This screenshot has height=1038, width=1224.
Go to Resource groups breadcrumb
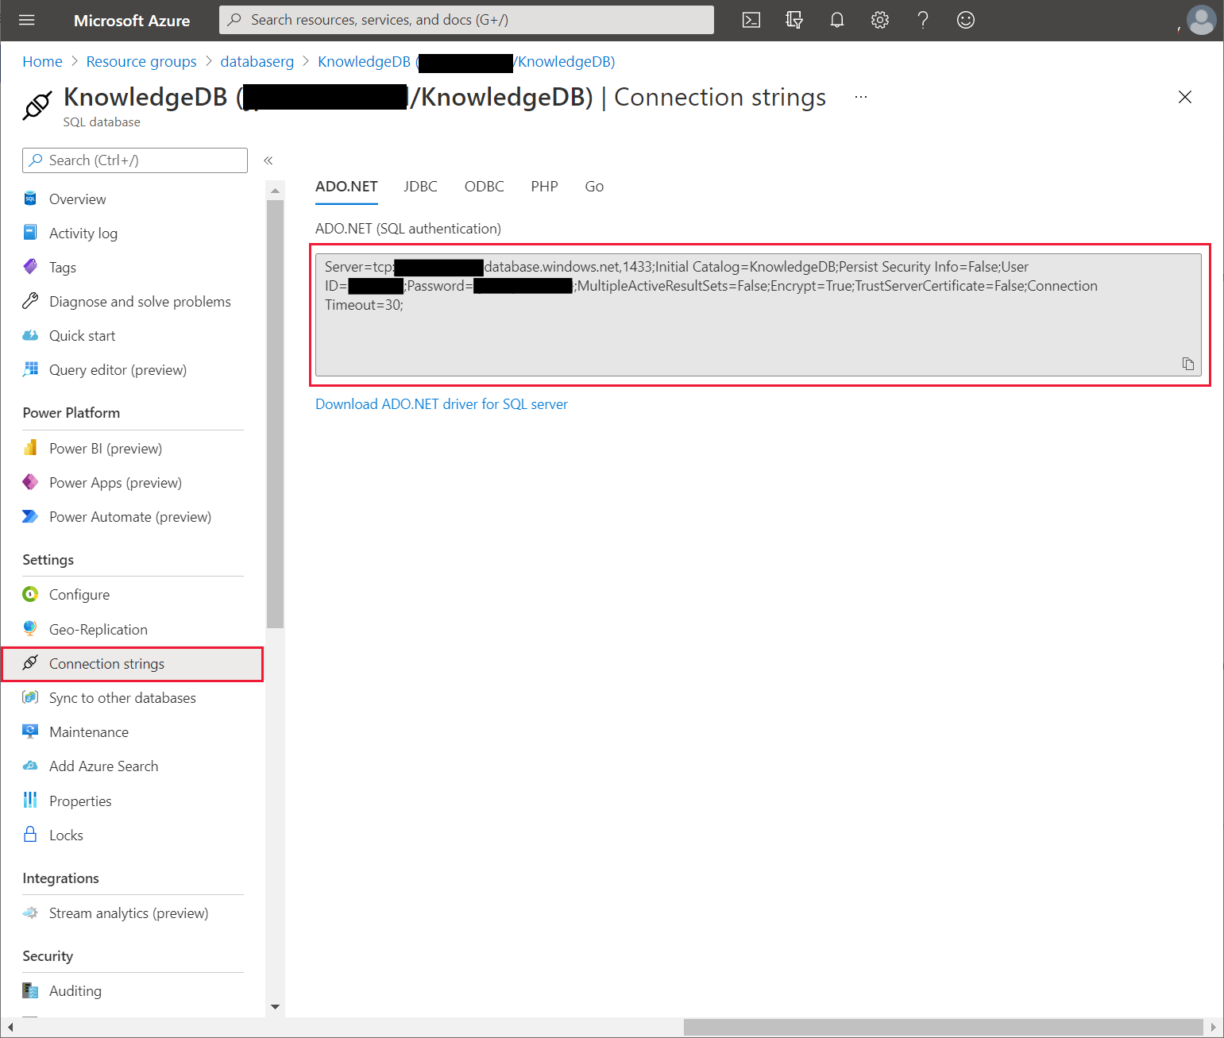point(141,62)
